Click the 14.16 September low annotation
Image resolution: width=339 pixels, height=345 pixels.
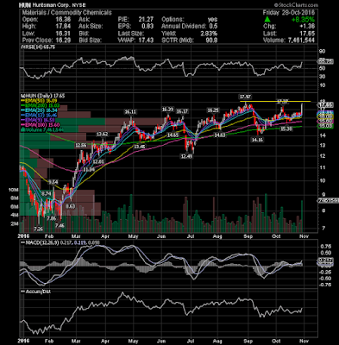(257, 140)
